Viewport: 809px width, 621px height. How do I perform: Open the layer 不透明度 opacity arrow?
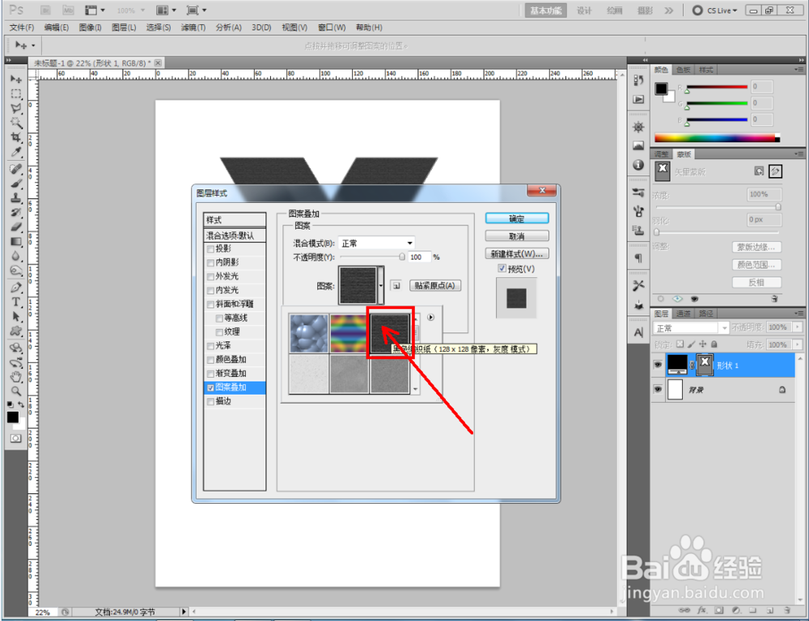(x=798, y=327)
